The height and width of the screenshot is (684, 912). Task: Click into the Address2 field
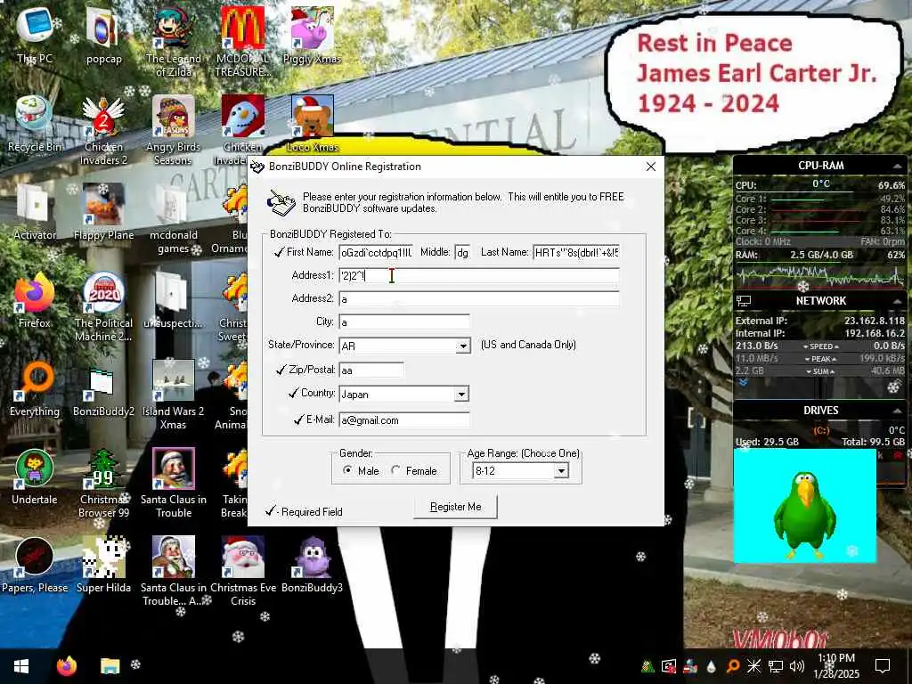(479, 299)
